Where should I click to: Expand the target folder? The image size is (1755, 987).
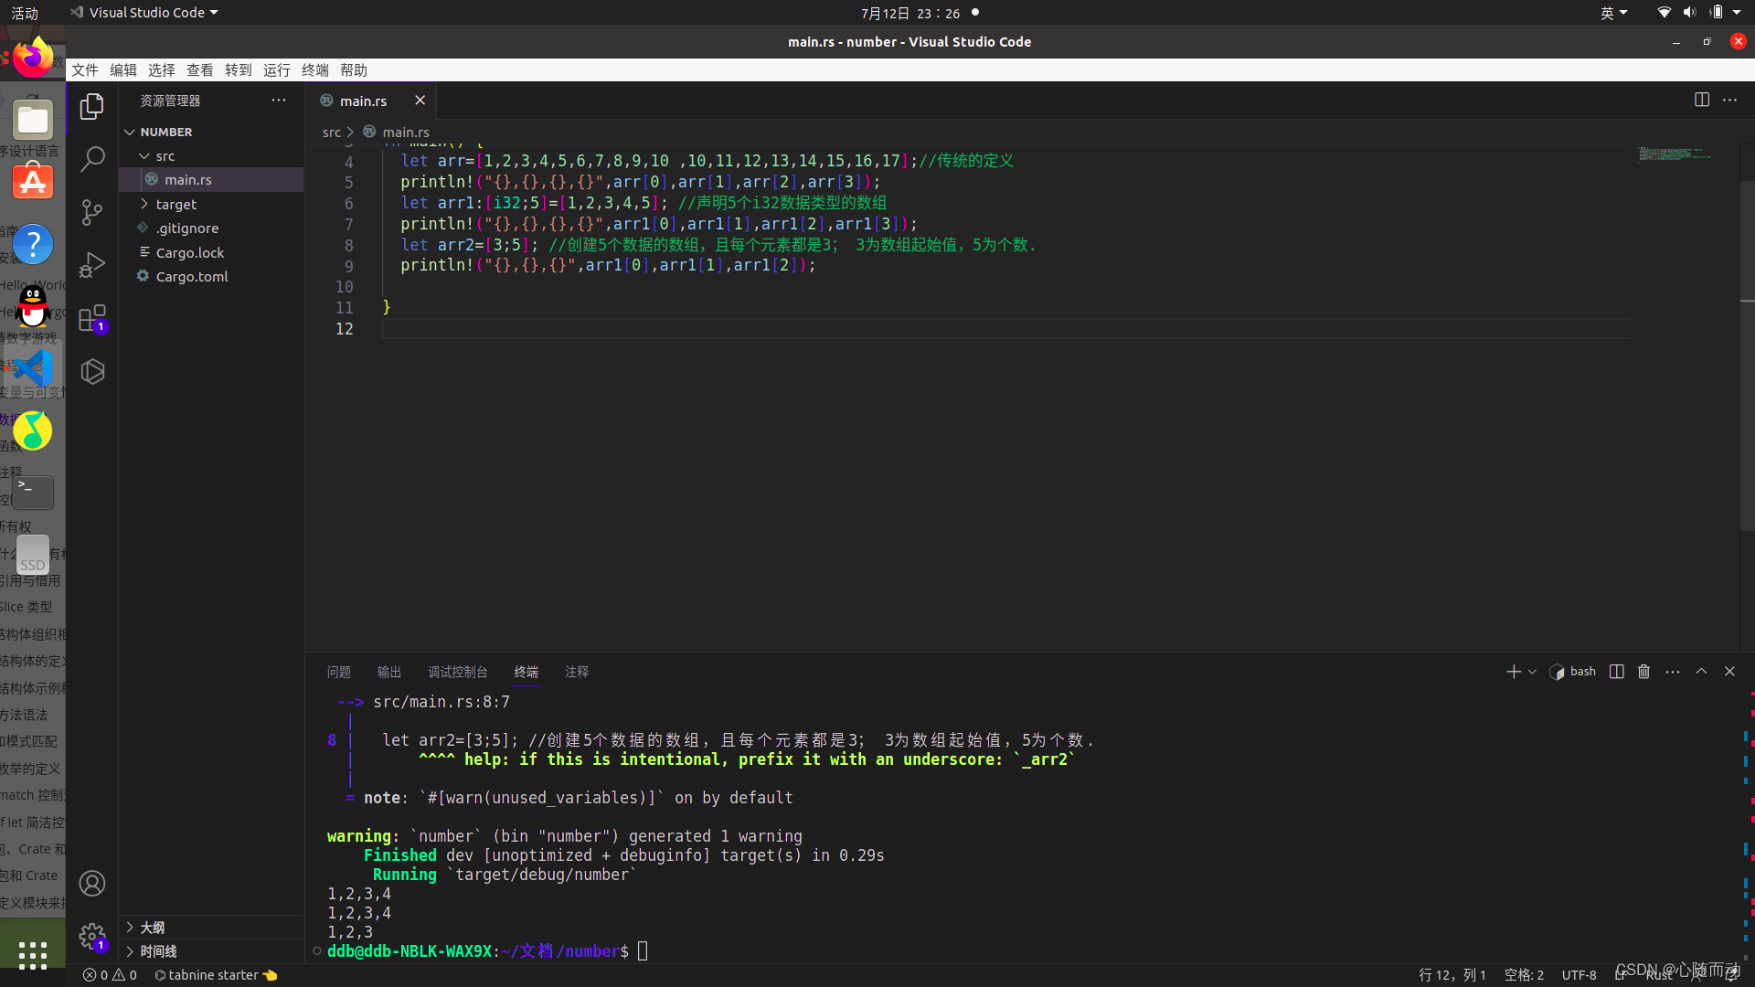click(x=211, y=204)
